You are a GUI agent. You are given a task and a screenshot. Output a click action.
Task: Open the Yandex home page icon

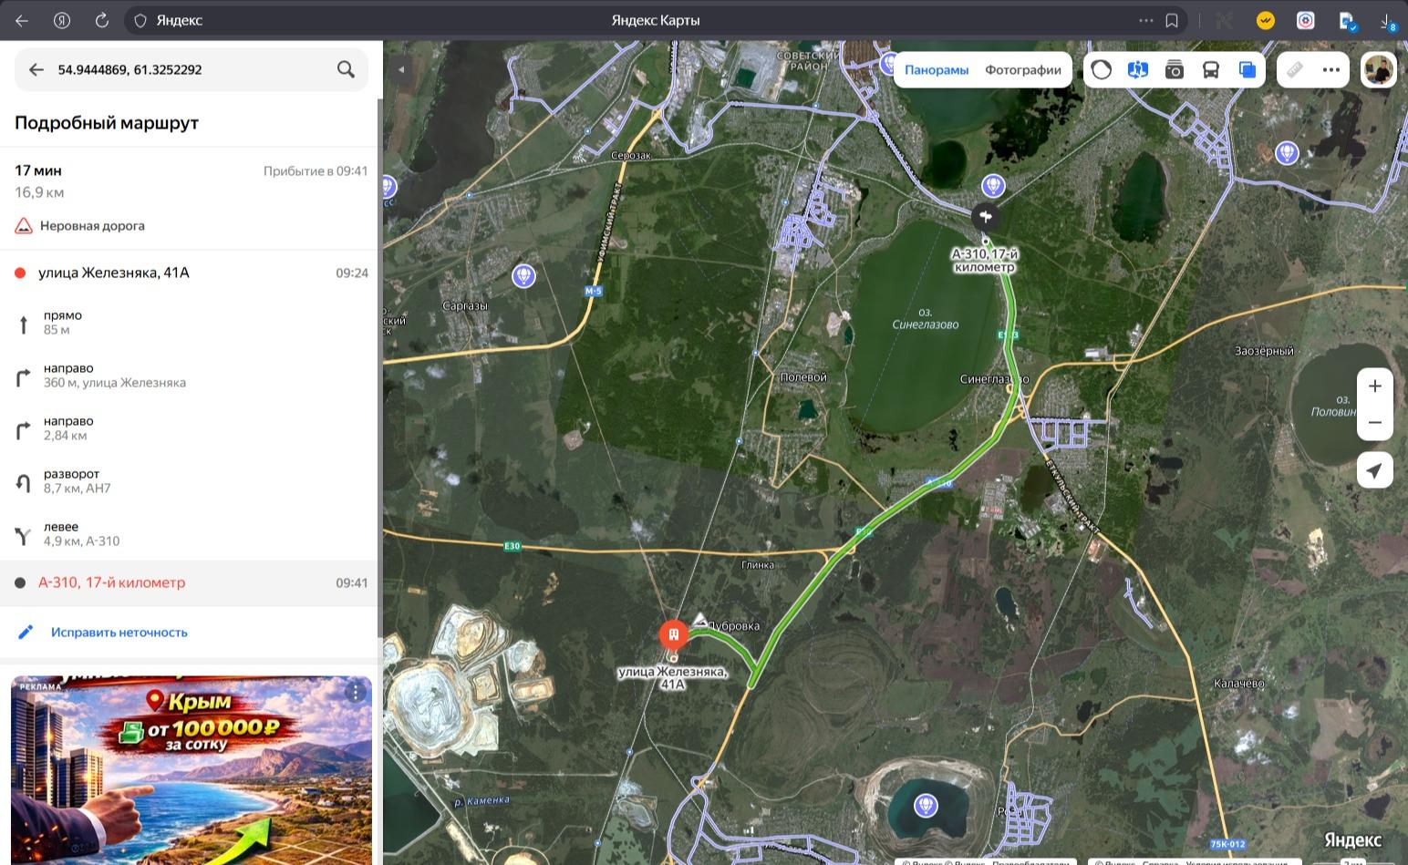click(62, 20)
